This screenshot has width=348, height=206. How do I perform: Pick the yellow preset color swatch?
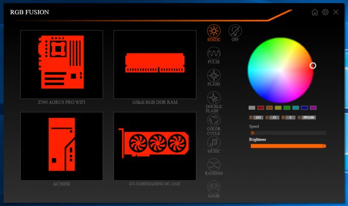pos(278,108)
